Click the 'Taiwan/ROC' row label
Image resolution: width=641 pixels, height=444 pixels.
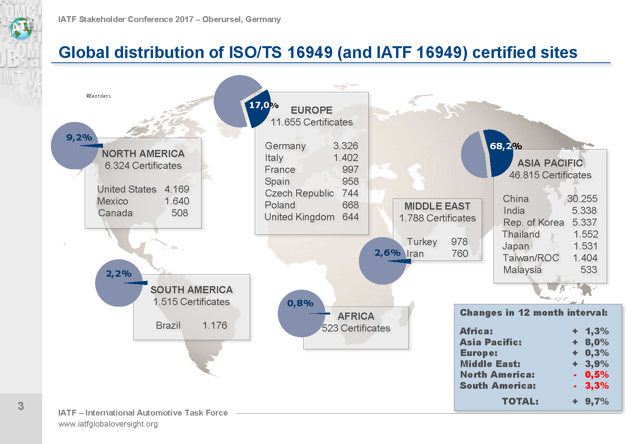[x=531, y=258]
